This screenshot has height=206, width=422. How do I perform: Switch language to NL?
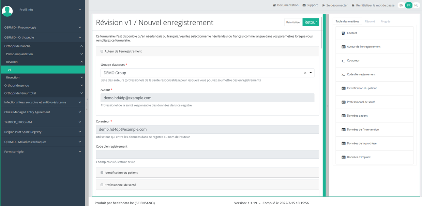[416, 5]
